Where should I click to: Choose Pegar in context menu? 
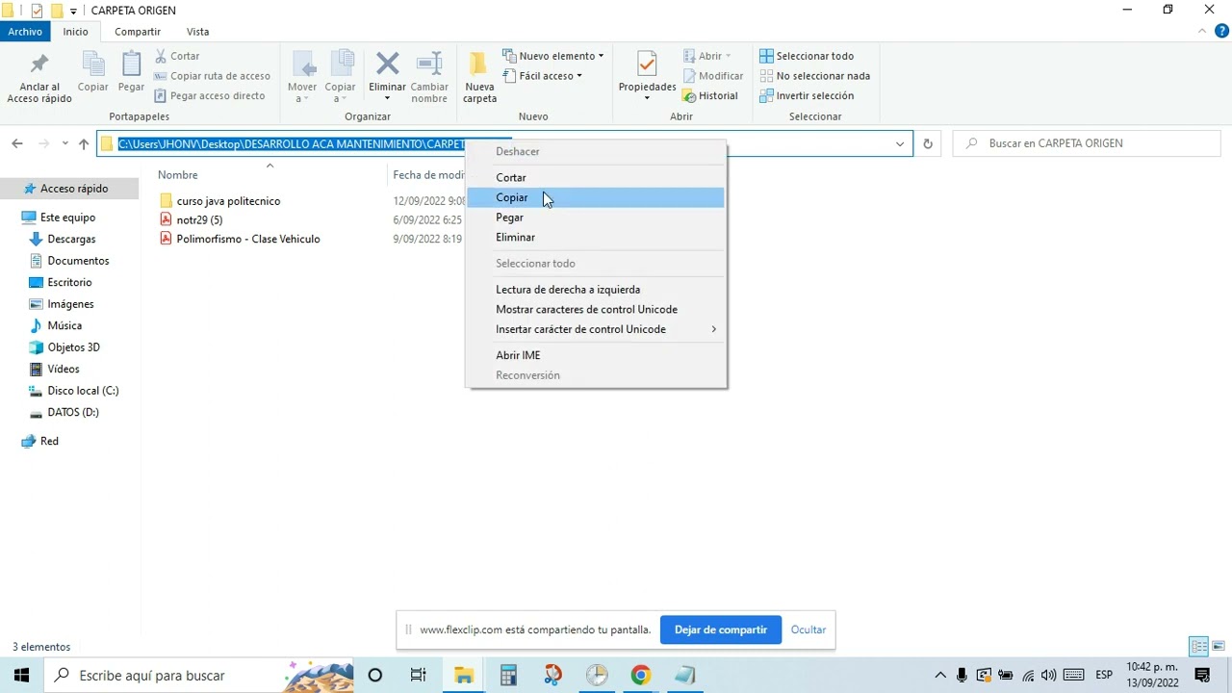[596, 218]
